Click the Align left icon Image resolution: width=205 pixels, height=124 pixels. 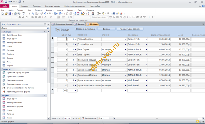pyautogui.click(x=33, y=17)
